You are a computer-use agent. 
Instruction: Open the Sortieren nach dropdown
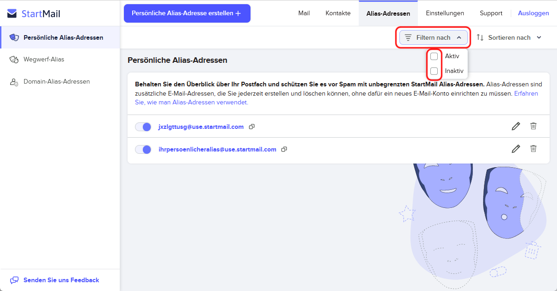point(509,37)
